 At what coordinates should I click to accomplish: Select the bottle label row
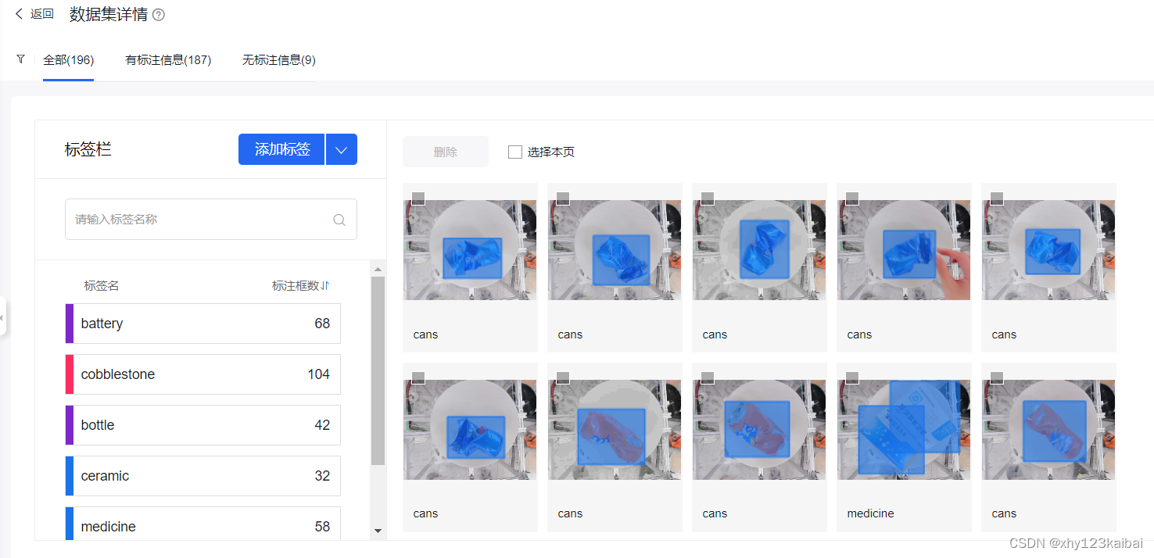tap(203, 425)
